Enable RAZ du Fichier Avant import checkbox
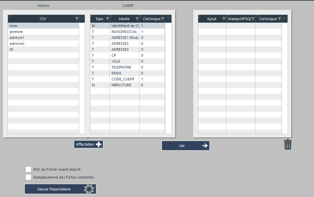 pos(28,169)
